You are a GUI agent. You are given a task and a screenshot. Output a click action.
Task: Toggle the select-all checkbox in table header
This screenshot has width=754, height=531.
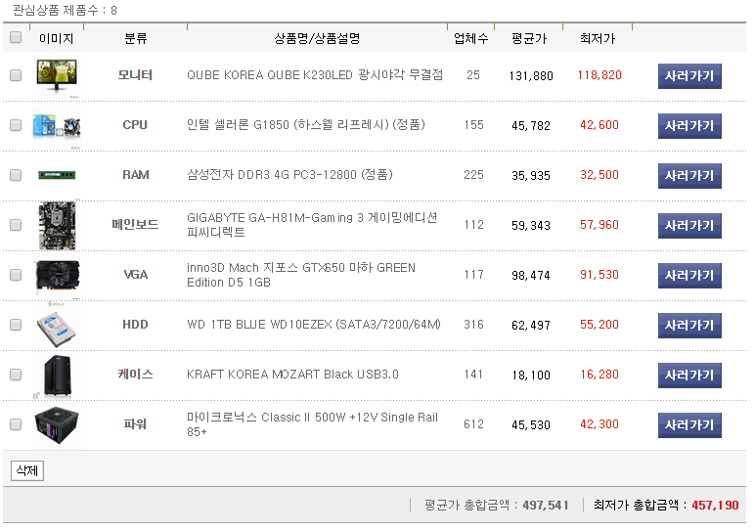15,38
